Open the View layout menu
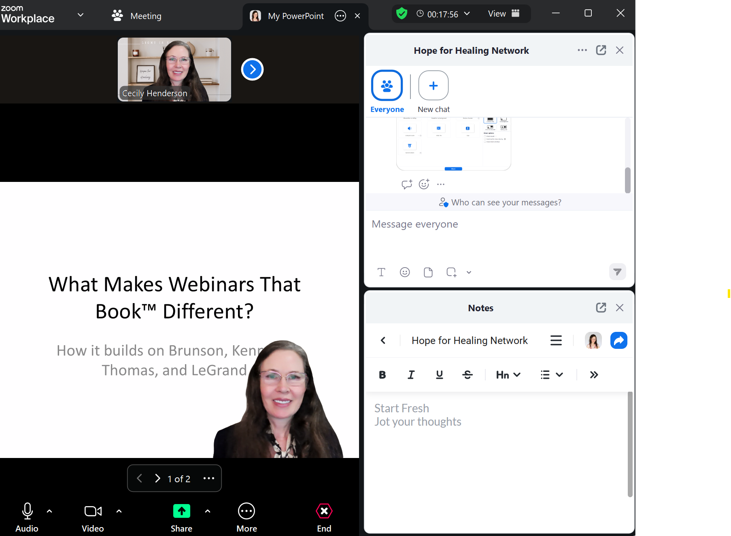The image size is (731, 536). pyautogui.click(x=504, y=14)
